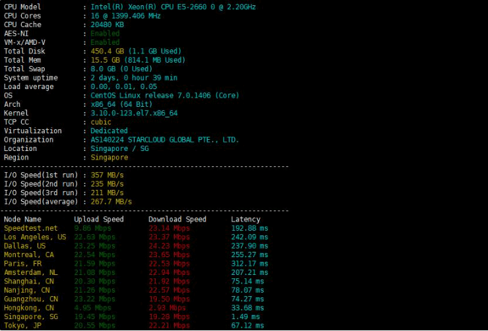Select the 2nd run I/O speed 235 MB/s

(x=107, y=184)
